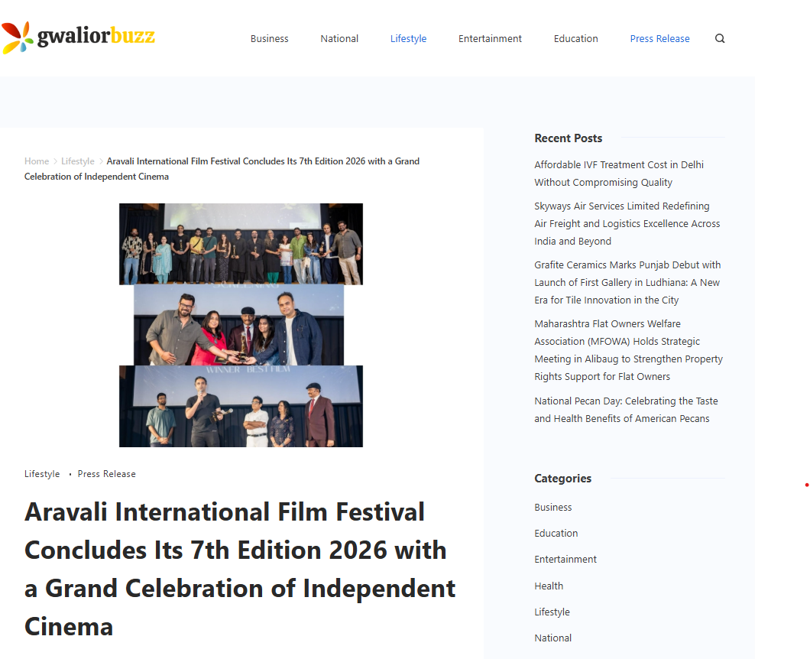Go to the National nav section
Screen dimensions: 810x659
point(339,39)
